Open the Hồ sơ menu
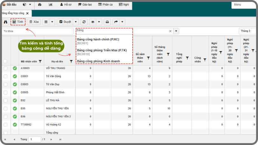 tap(66, 4)
